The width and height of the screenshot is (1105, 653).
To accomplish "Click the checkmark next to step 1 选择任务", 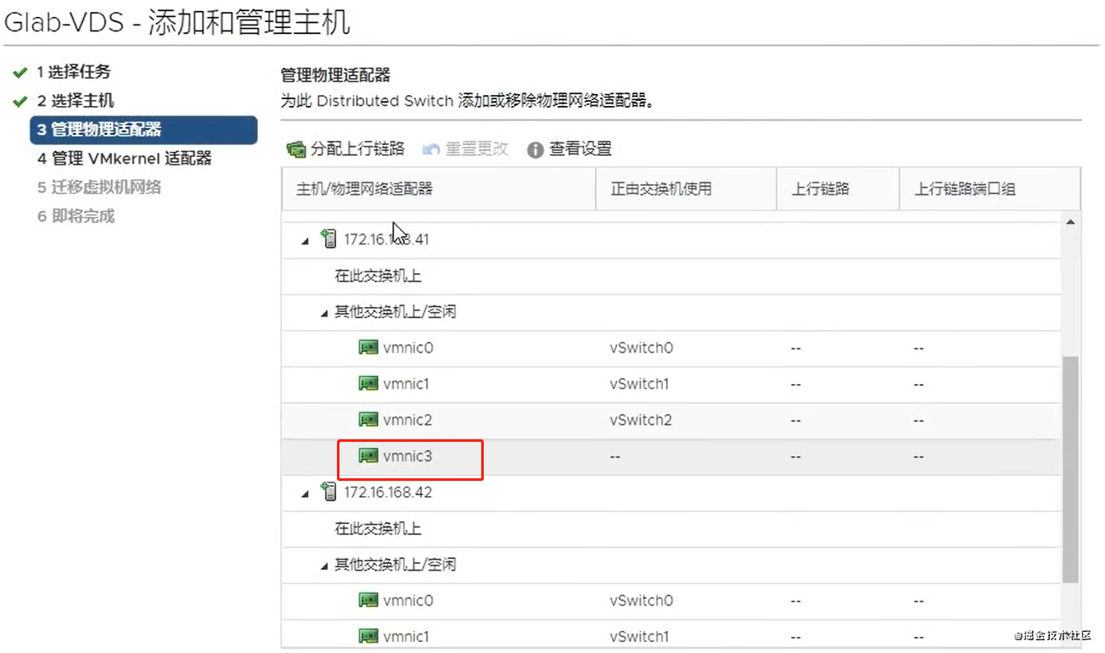I will 20,73.
